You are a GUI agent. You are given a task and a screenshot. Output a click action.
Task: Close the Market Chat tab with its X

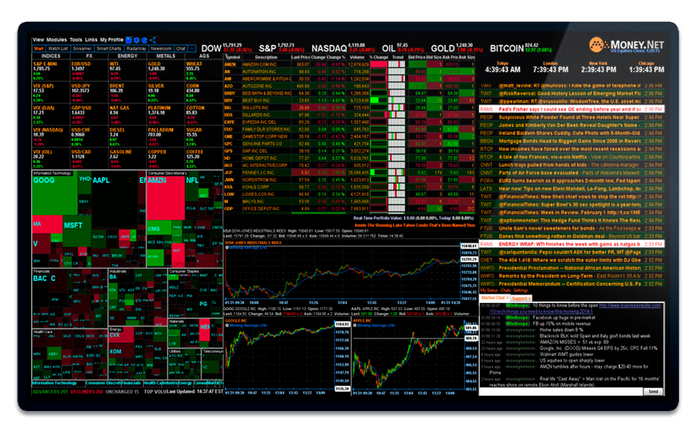507,298
